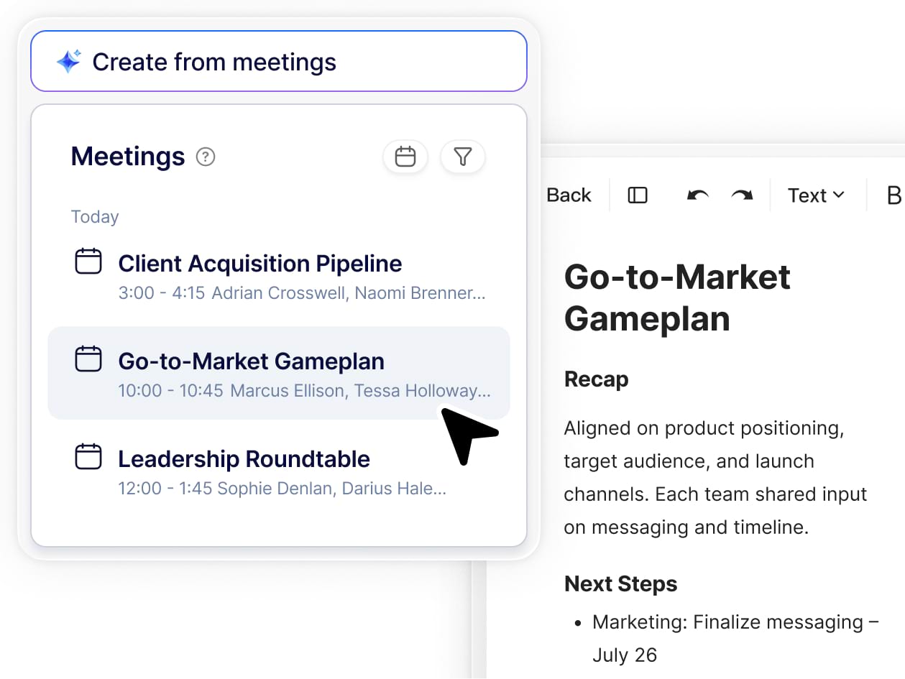The height and width of the screenshot is (679, 905).
Task: Open the meetings filter funnel
Action: (463, 157)
